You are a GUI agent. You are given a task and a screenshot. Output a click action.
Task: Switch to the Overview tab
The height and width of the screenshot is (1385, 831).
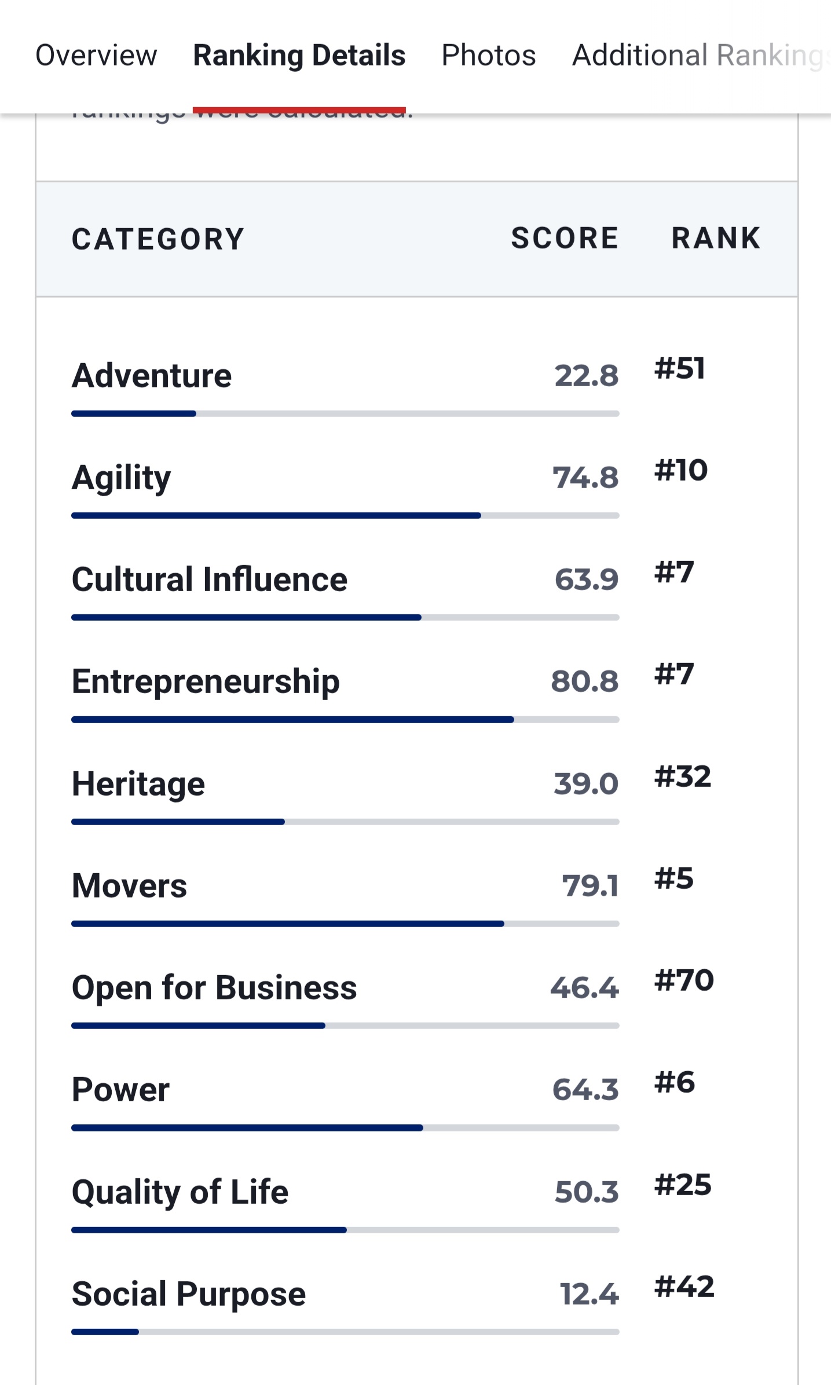[x=96, y=56]
